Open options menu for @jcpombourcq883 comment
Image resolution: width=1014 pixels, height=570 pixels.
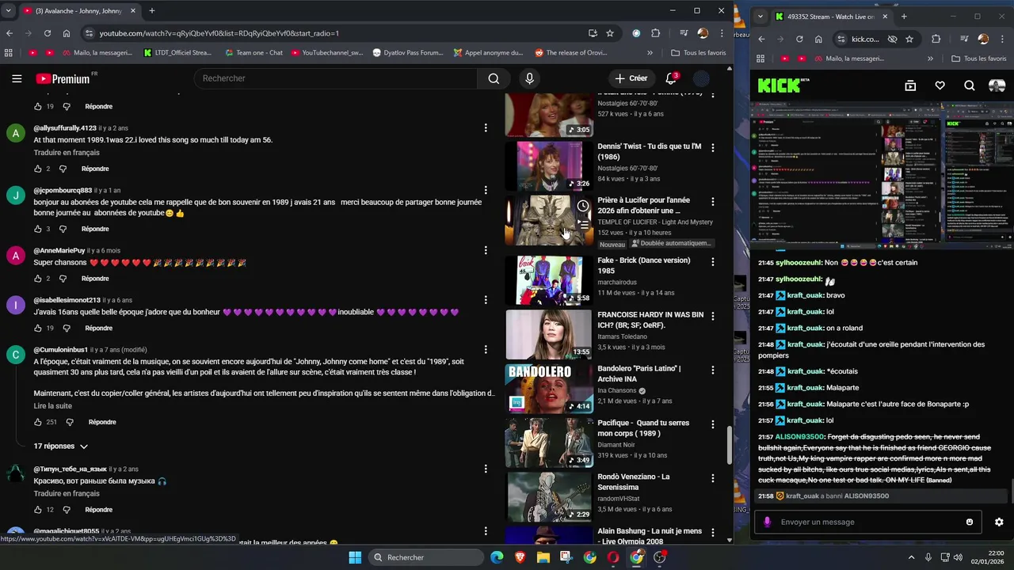486,192
